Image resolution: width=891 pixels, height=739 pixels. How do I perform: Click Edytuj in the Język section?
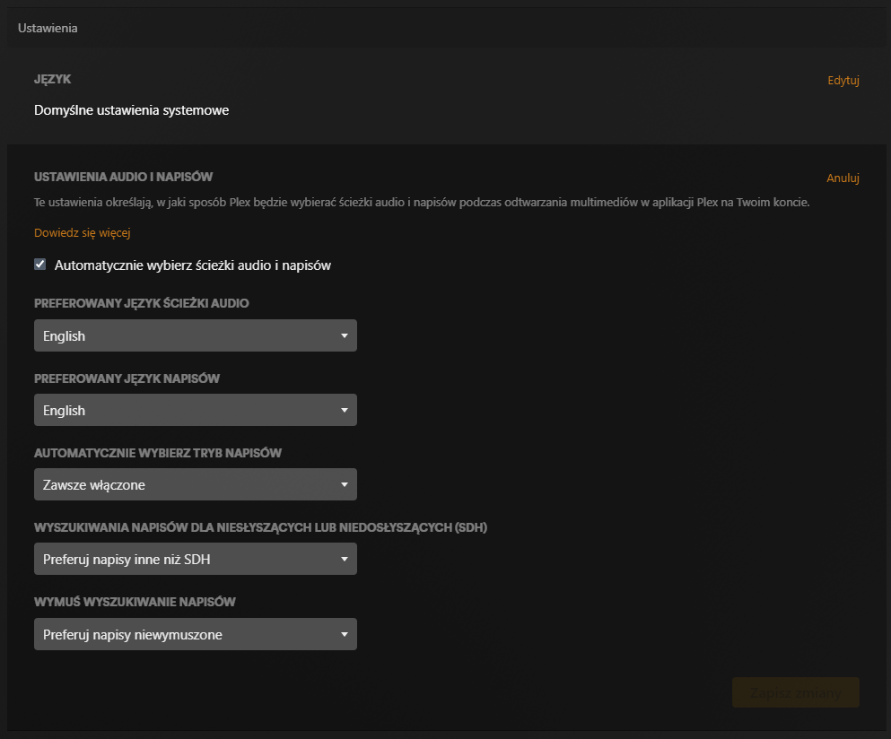pyautogui.click(x=843, y=81)
